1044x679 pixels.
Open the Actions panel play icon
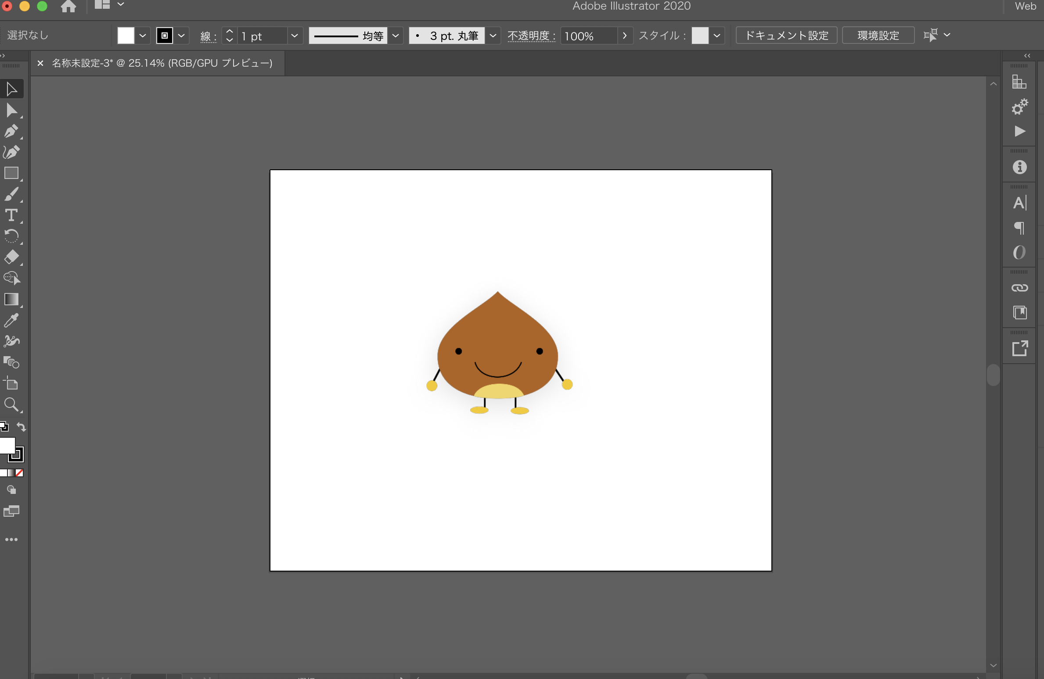coord(1019,131)
